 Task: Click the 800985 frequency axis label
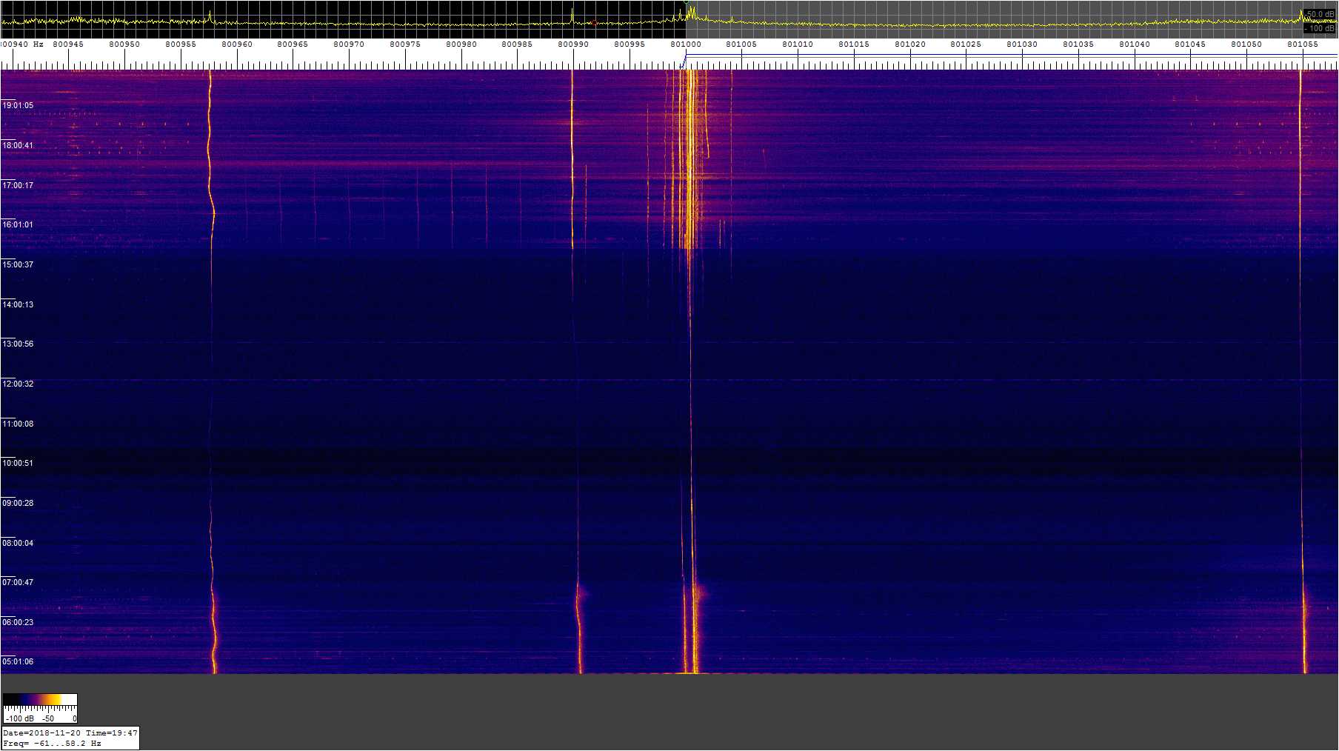click(517, 44)
